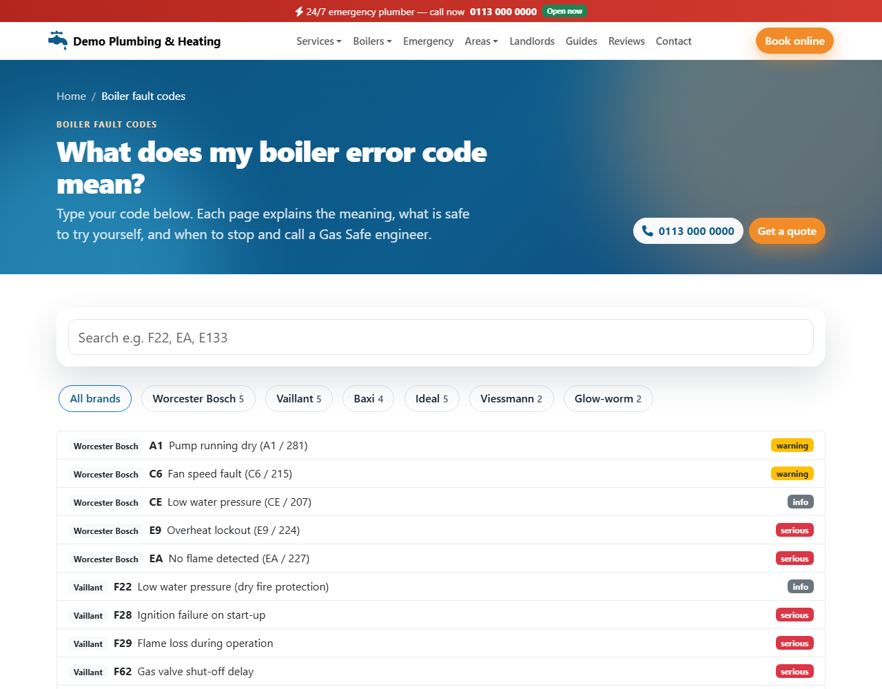
Task: Call 0113 000 0000 from hero button
Action: coord(688,231)
